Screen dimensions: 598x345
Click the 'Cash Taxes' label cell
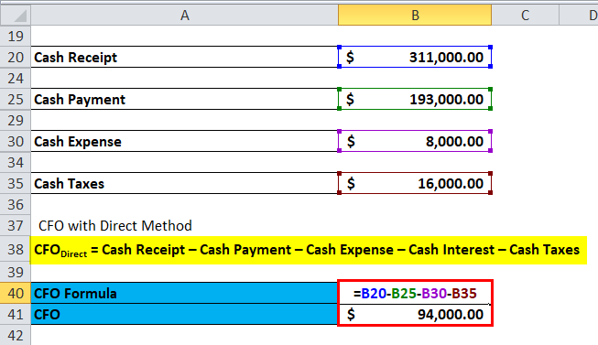coord(185,183)
